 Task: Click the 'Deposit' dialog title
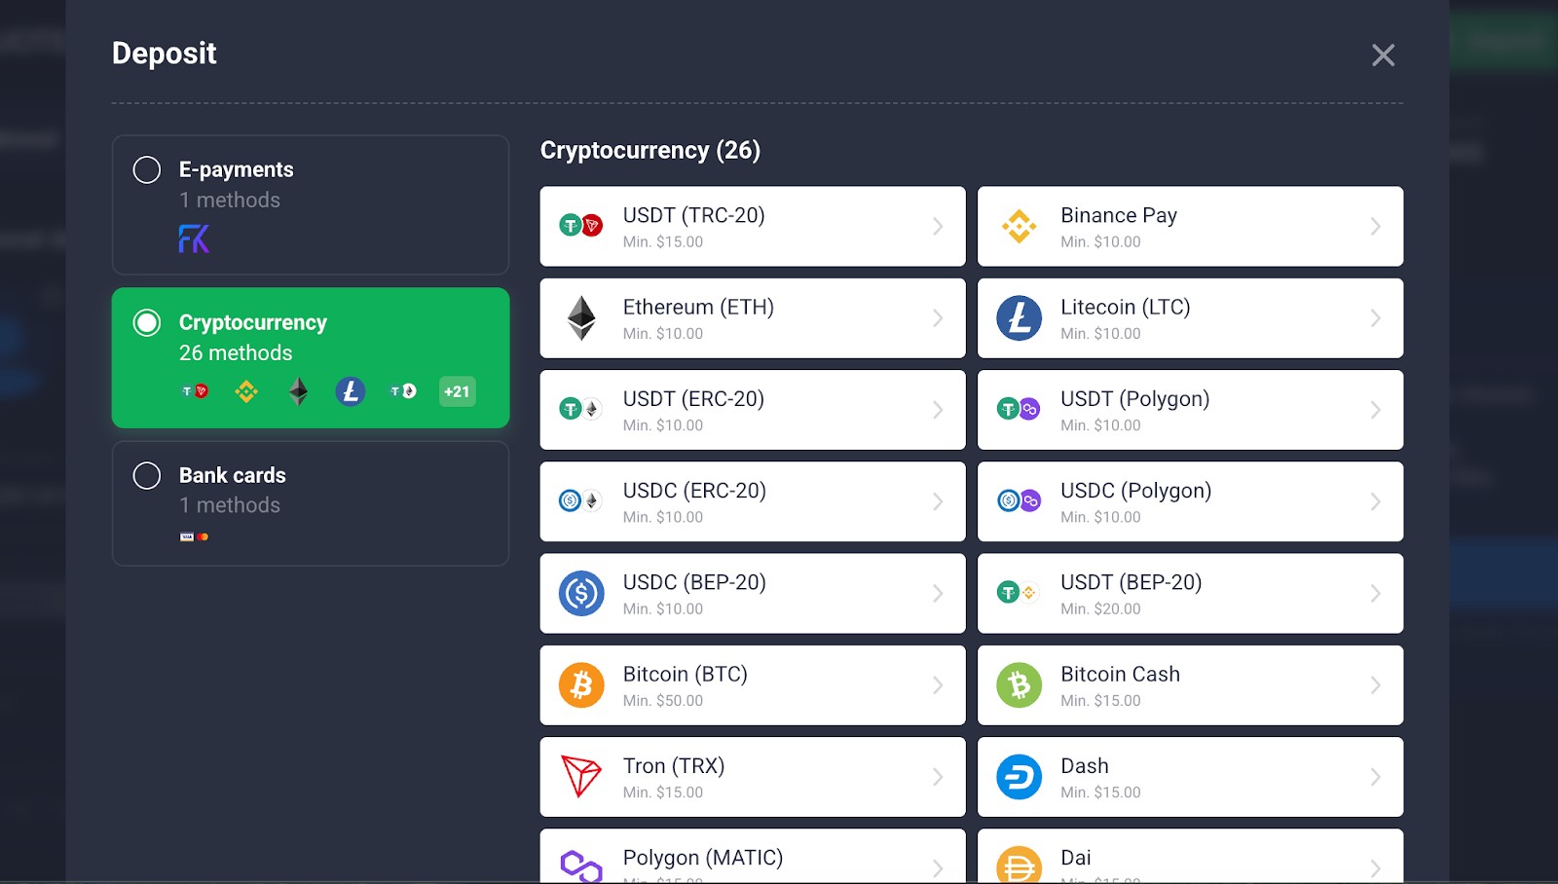point(165,54)
